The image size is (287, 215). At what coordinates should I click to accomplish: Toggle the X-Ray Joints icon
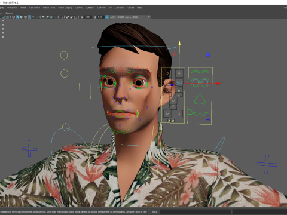pyautogui.click(x=75, y=17)
